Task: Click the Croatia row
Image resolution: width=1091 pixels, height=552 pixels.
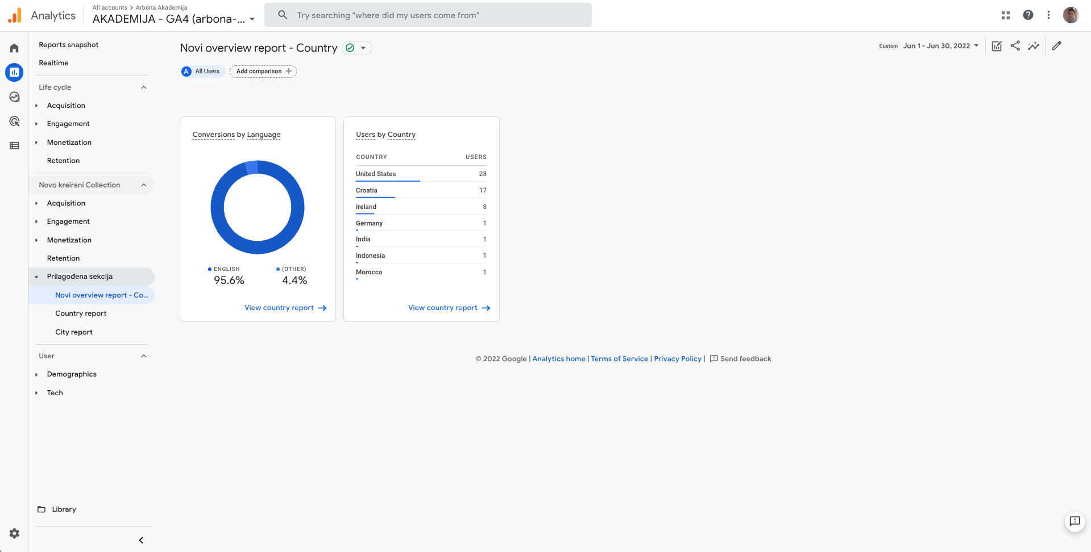Action: (421, 190)
